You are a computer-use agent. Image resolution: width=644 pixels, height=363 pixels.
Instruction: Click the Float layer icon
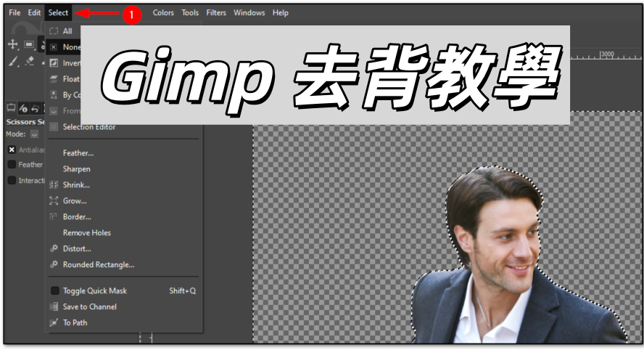(54, 79)
